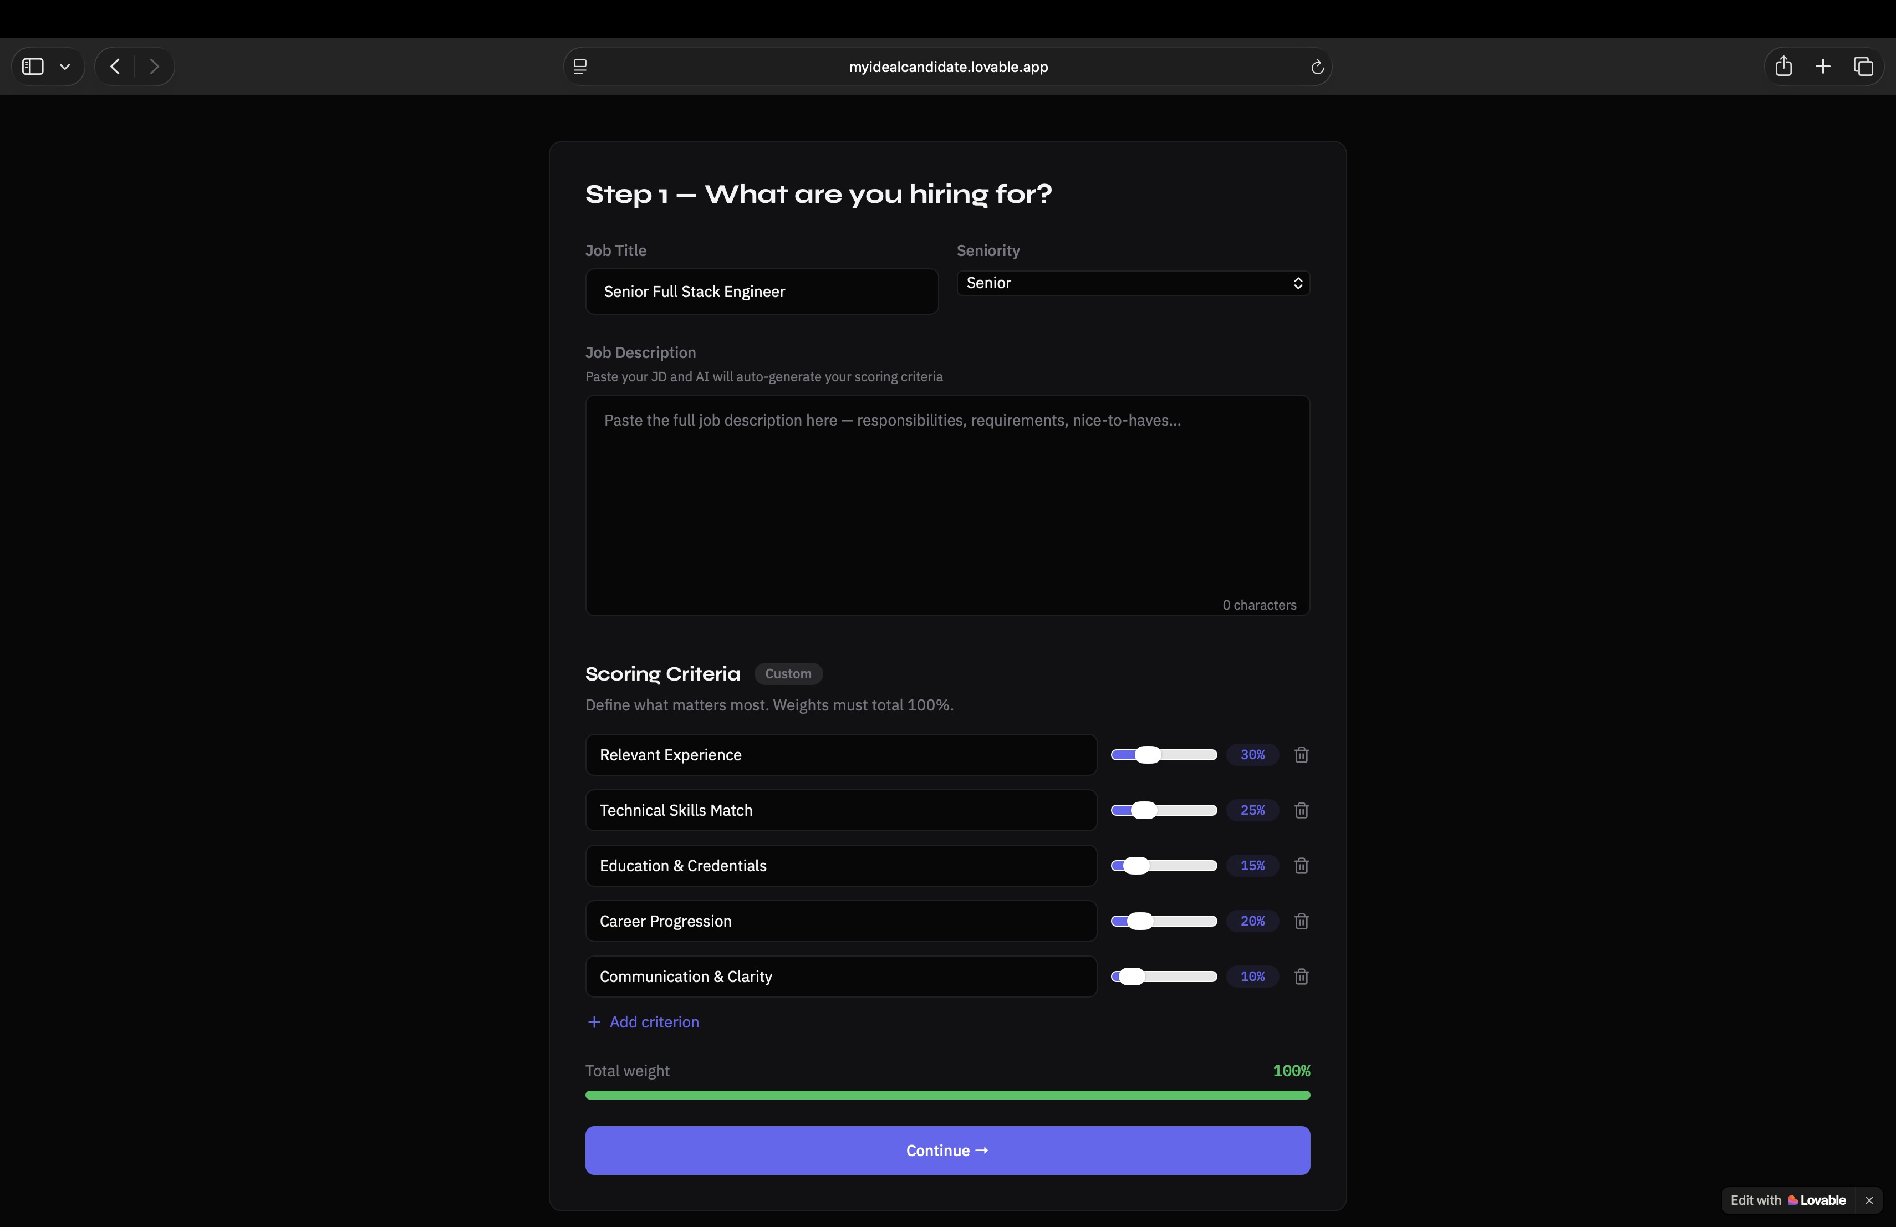1896x1227 pixels.
Task: Click the Job Title input field
Action: click(x=761, y=292)
